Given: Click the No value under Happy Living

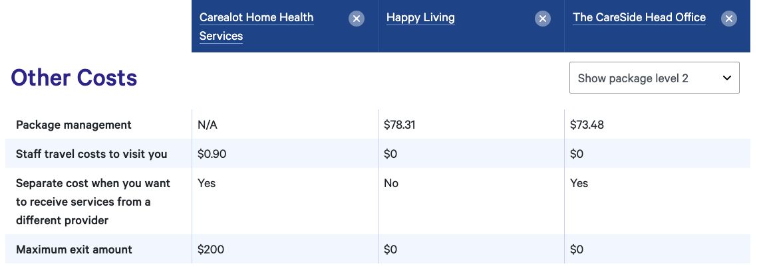Looking at the screenshot, I should [390, 183].
